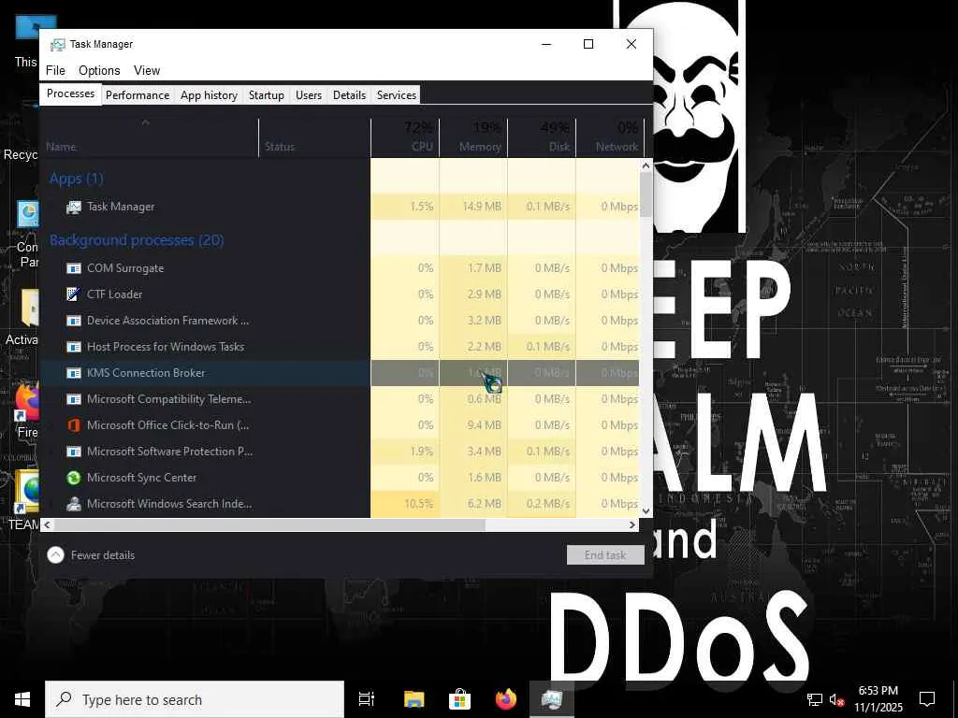Click the Host Process for Windows Tasks icon
The image size is (958, 718).
(x=73, y=347)
